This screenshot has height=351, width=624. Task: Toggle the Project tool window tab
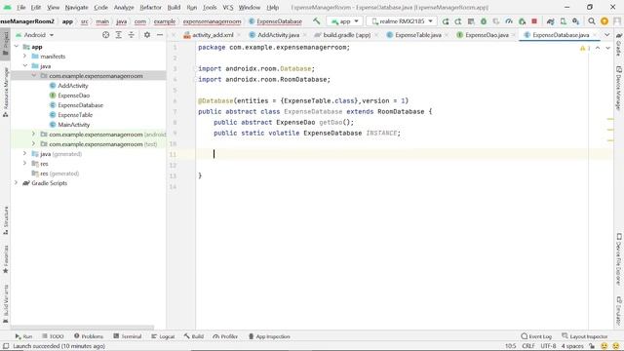(6, 43)
